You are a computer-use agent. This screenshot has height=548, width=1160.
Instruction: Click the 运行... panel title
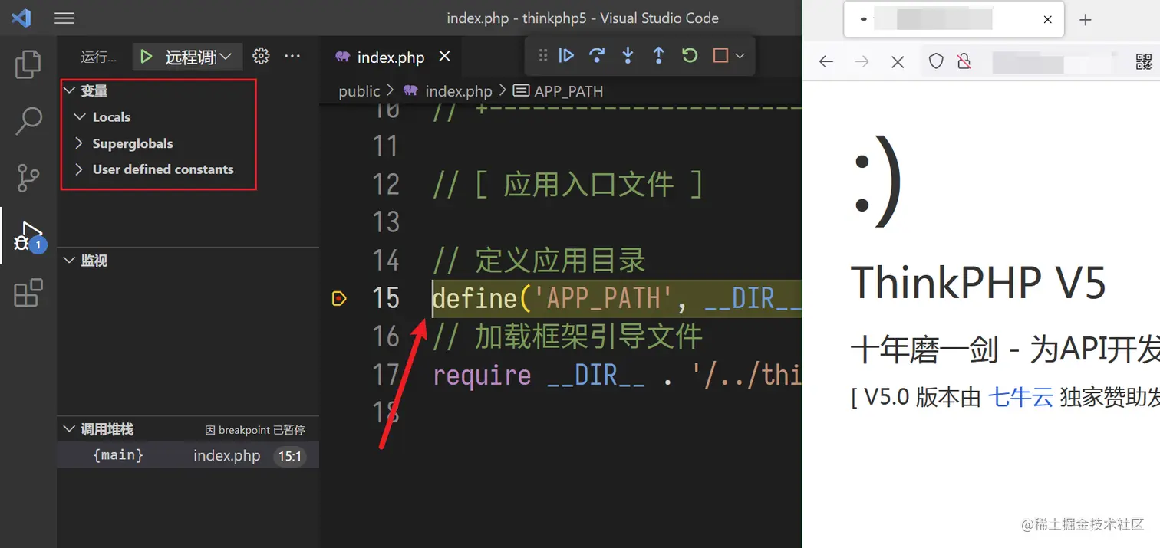coord(99,57)
